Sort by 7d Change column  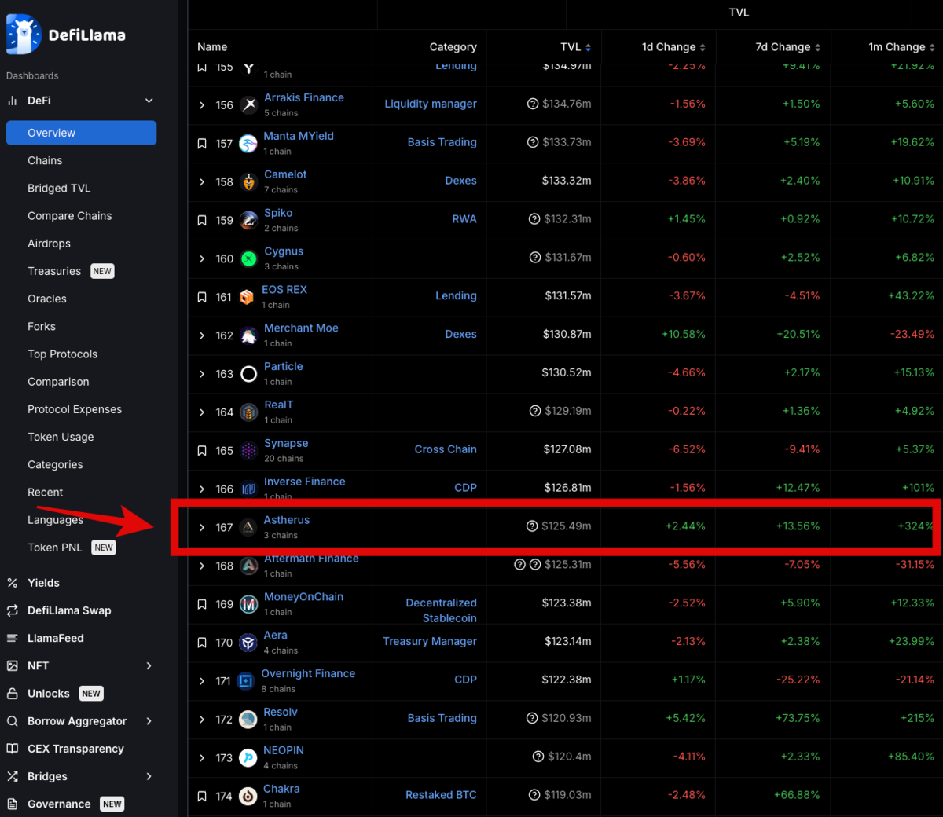click(x=788, y=47)
